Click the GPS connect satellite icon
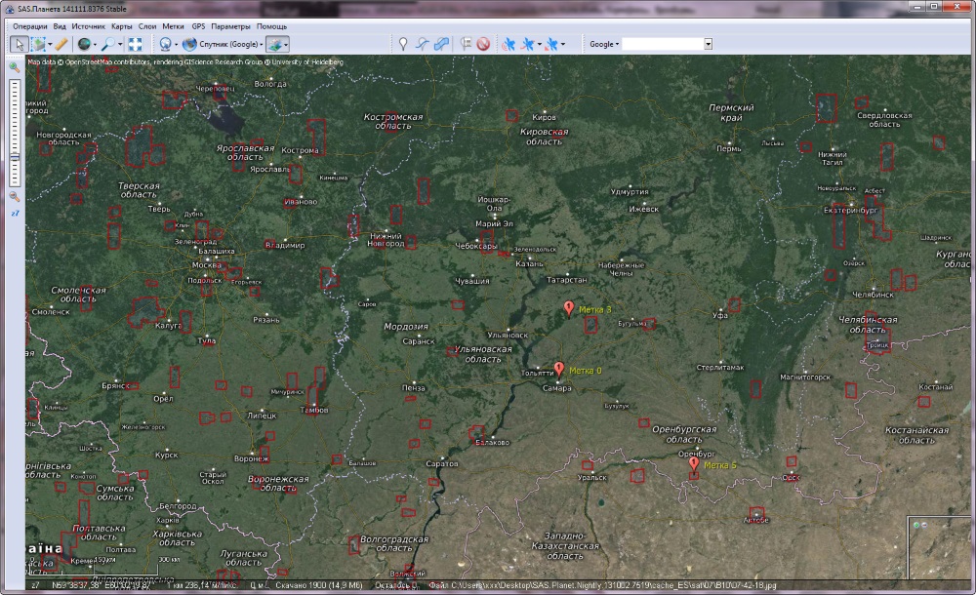 (508, 44)
